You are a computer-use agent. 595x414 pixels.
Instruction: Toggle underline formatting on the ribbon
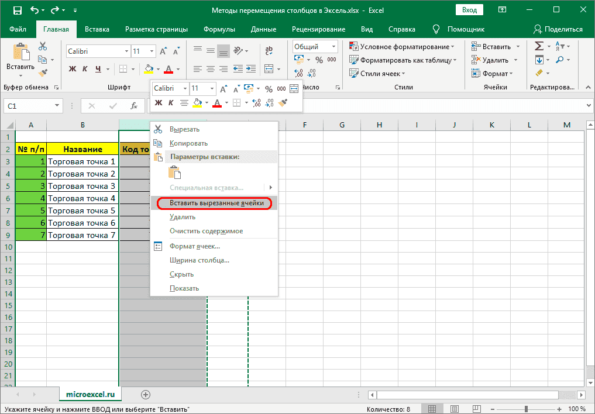click(x=98, y=69)
